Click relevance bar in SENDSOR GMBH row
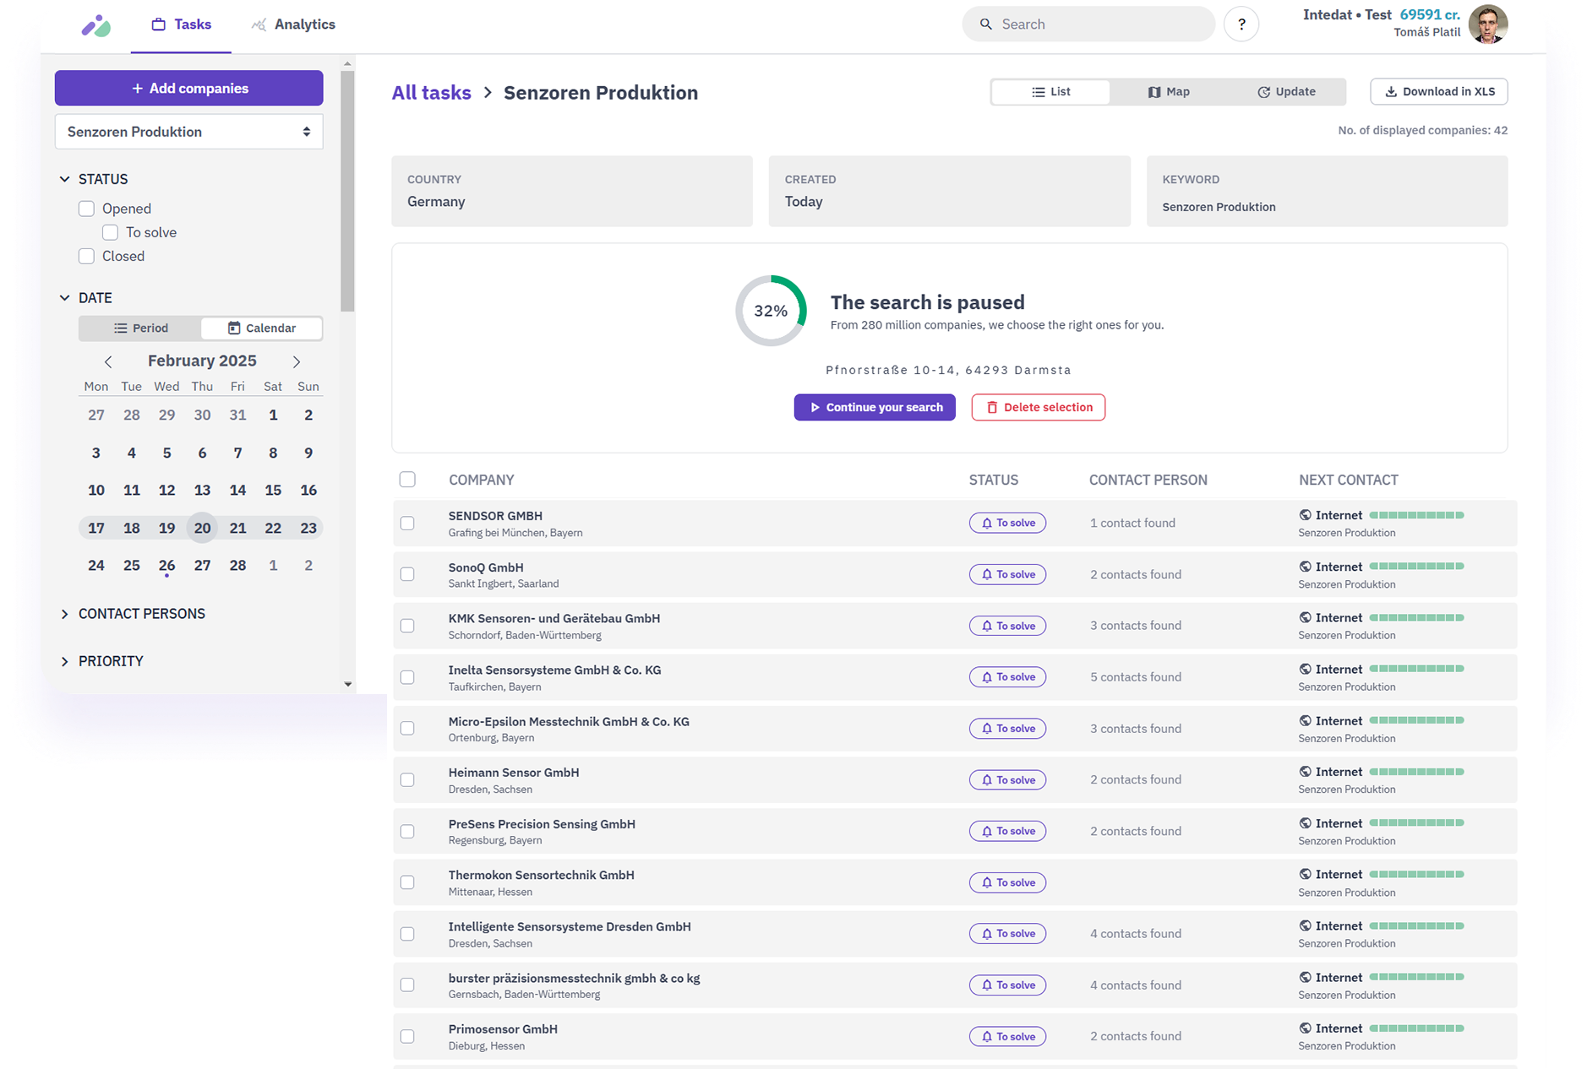Image resolution: width=1587 pixels, height=1069 pixels. (x=1416, y=515)
